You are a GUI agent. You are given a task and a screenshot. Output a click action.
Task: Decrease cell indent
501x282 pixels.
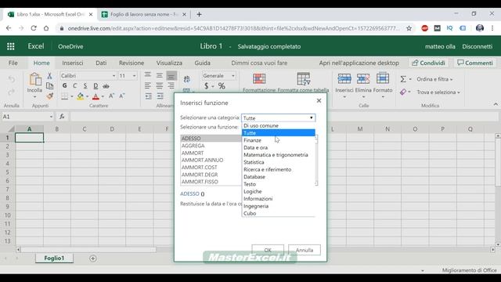click(148, 96)
